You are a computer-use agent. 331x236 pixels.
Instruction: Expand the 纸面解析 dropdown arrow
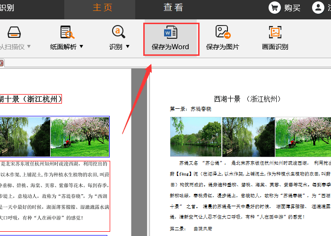(81, 47)
